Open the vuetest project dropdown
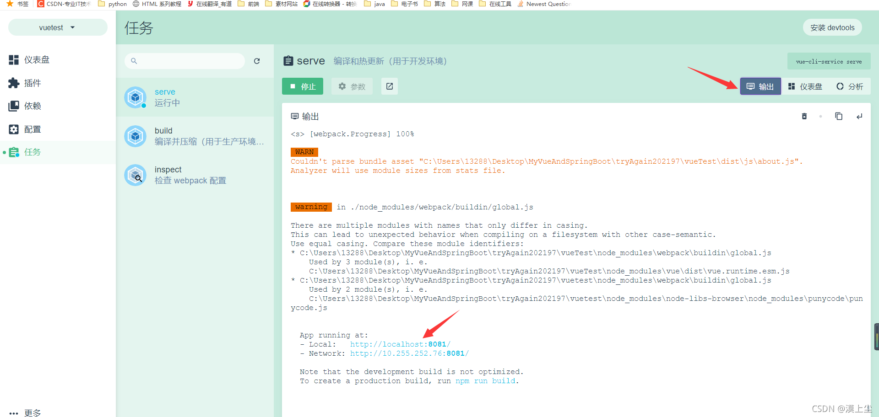The image size is (879, 417). pos(58,27)
